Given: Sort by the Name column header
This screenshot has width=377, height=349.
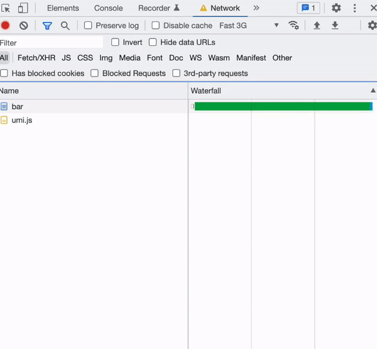Looking at the screenshot, I should 94,91.
